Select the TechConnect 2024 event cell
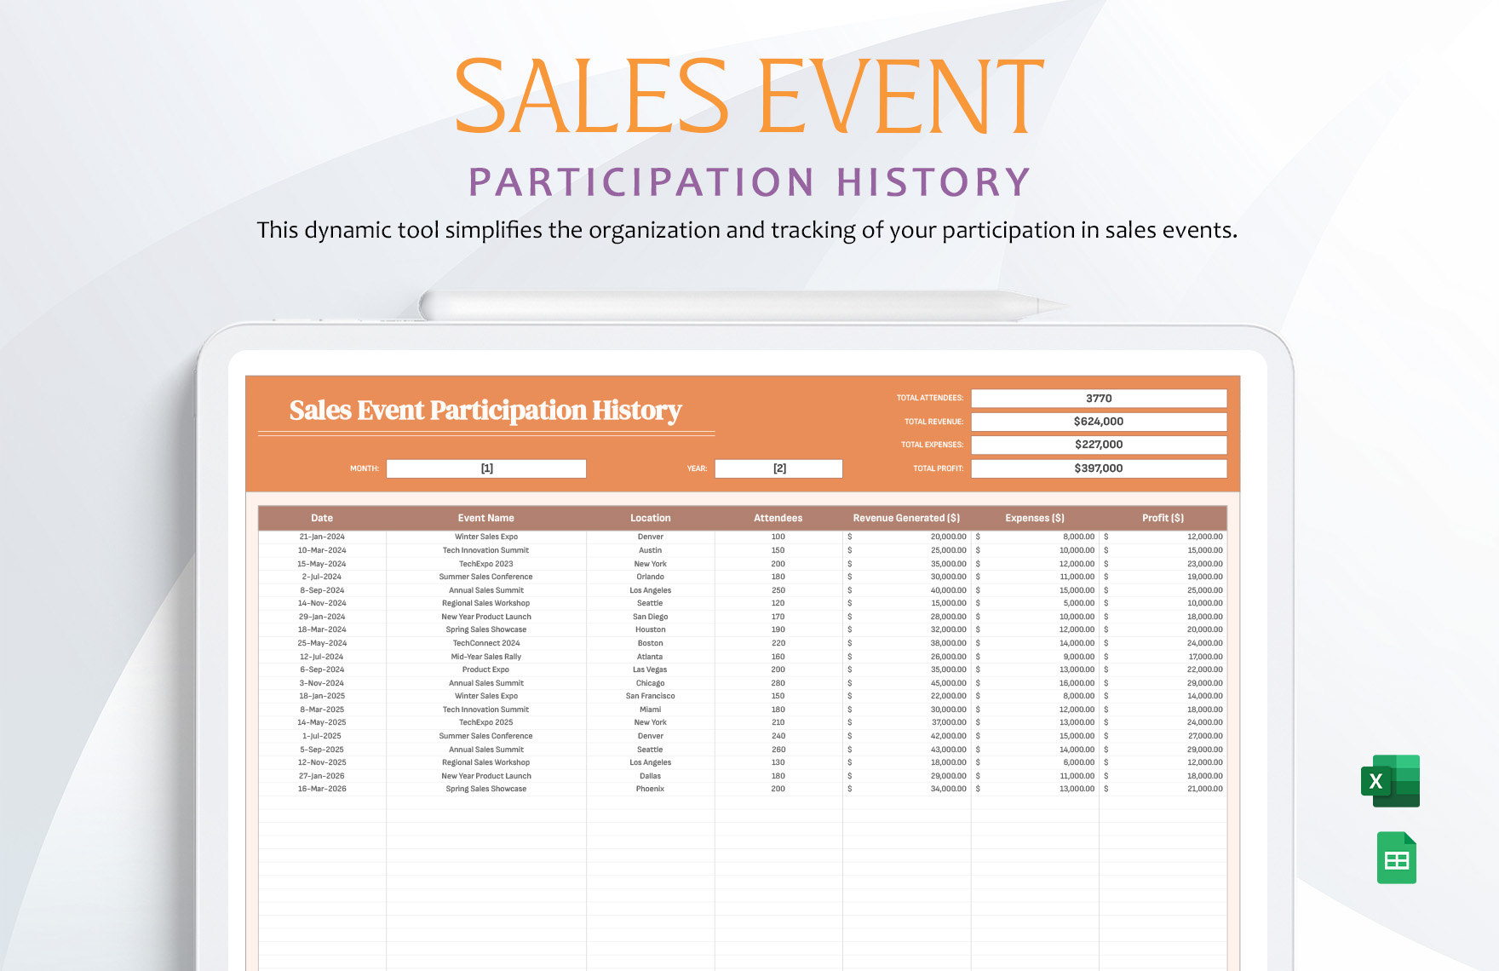The width and height of the screenshot is (1499, 971). pyautogui.click(x=486, y=643)
